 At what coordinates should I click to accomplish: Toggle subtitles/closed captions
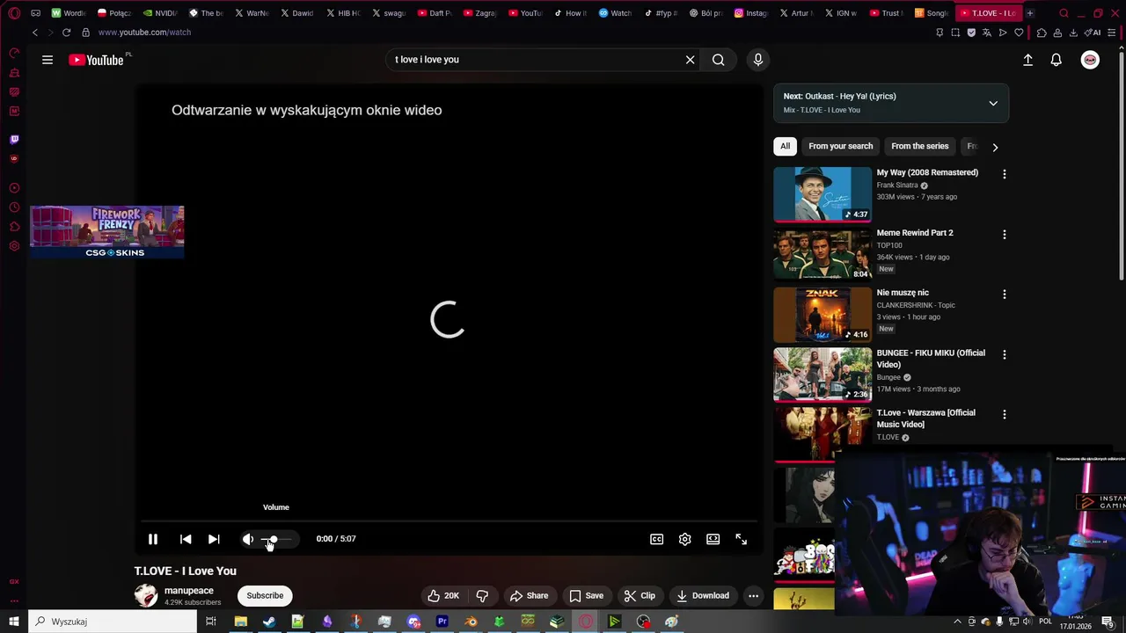pyautogui.click(x=656, y=539)
